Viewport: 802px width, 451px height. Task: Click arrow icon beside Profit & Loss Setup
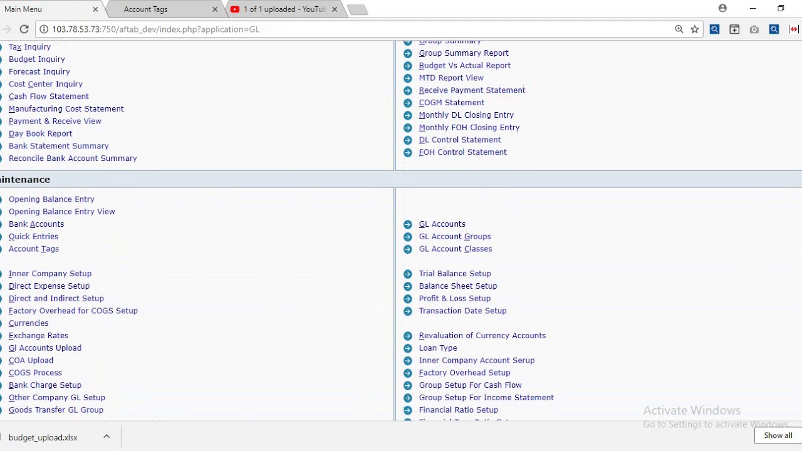click(x=408, y=299)
